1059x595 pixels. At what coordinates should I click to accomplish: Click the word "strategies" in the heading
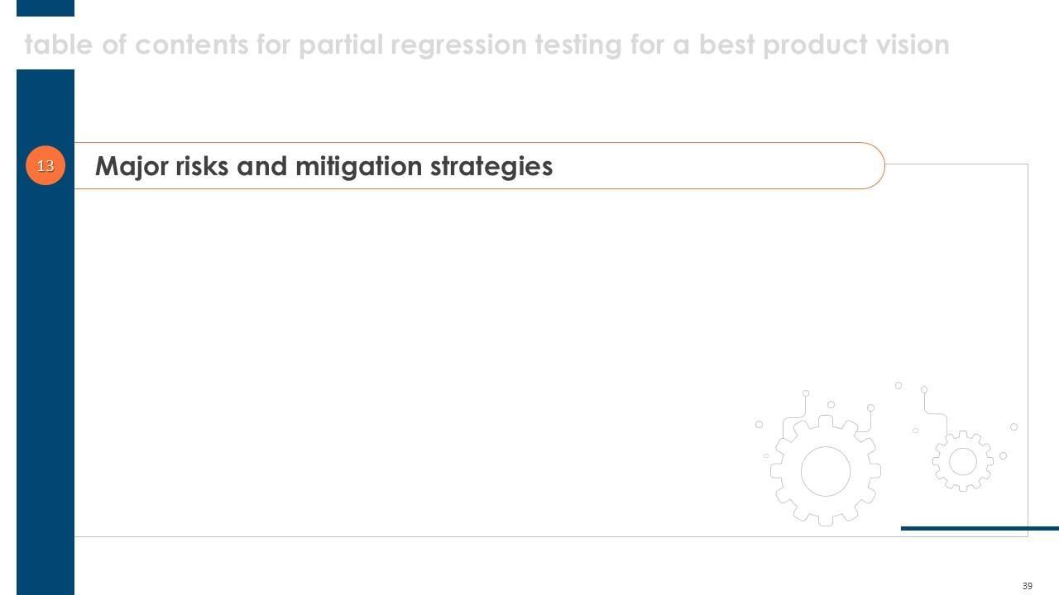tap(491, 166)
